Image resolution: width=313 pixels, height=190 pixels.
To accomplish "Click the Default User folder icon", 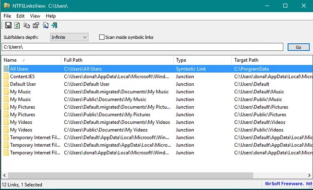I will [6, 84].
